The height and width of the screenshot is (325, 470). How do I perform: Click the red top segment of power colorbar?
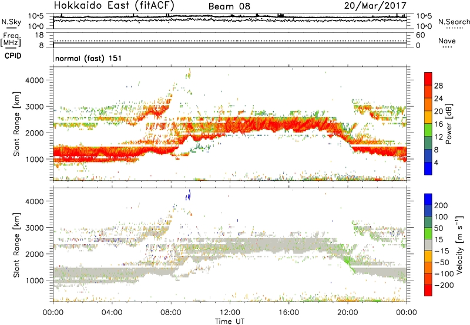(x=428, y=79)
